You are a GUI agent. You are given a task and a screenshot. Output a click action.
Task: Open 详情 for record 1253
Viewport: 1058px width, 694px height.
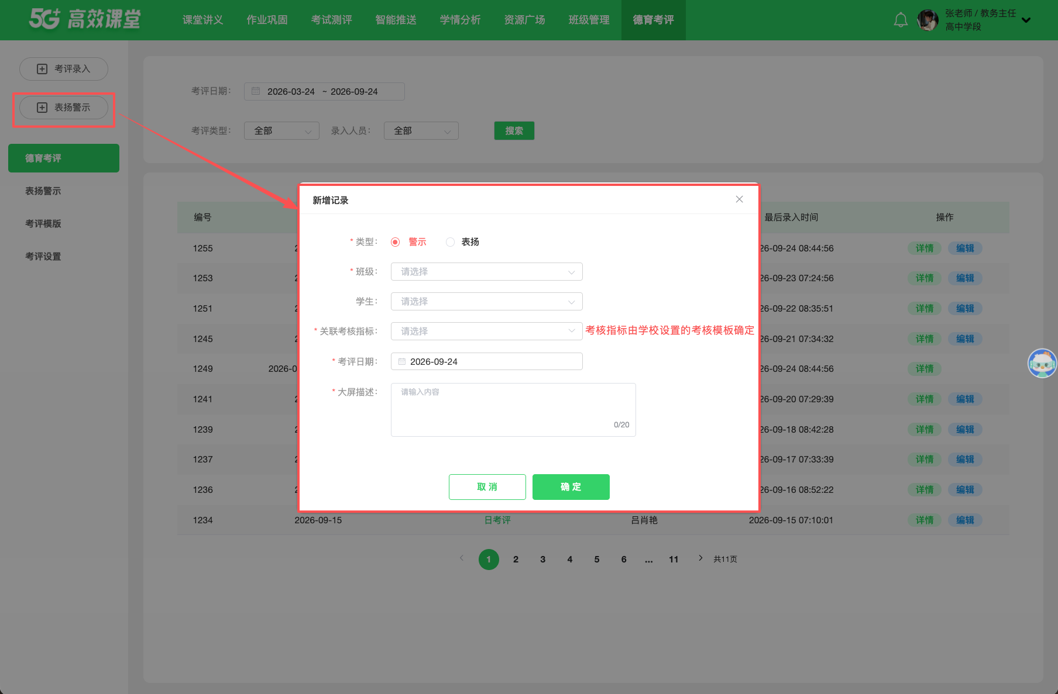click(x=925, y=278)
